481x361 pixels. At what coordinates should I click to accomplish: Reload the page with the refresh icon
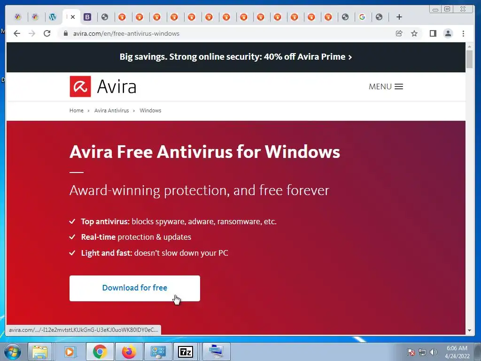(x=47, y=33)
